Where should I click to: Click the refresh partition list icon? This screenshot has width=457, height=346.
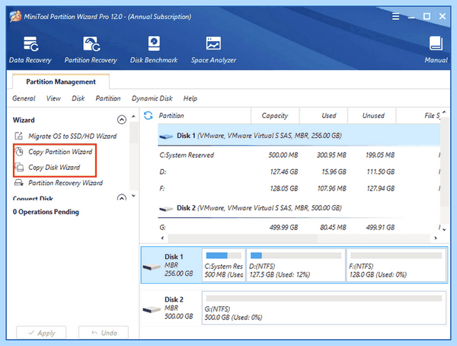(x=149, y=116)
